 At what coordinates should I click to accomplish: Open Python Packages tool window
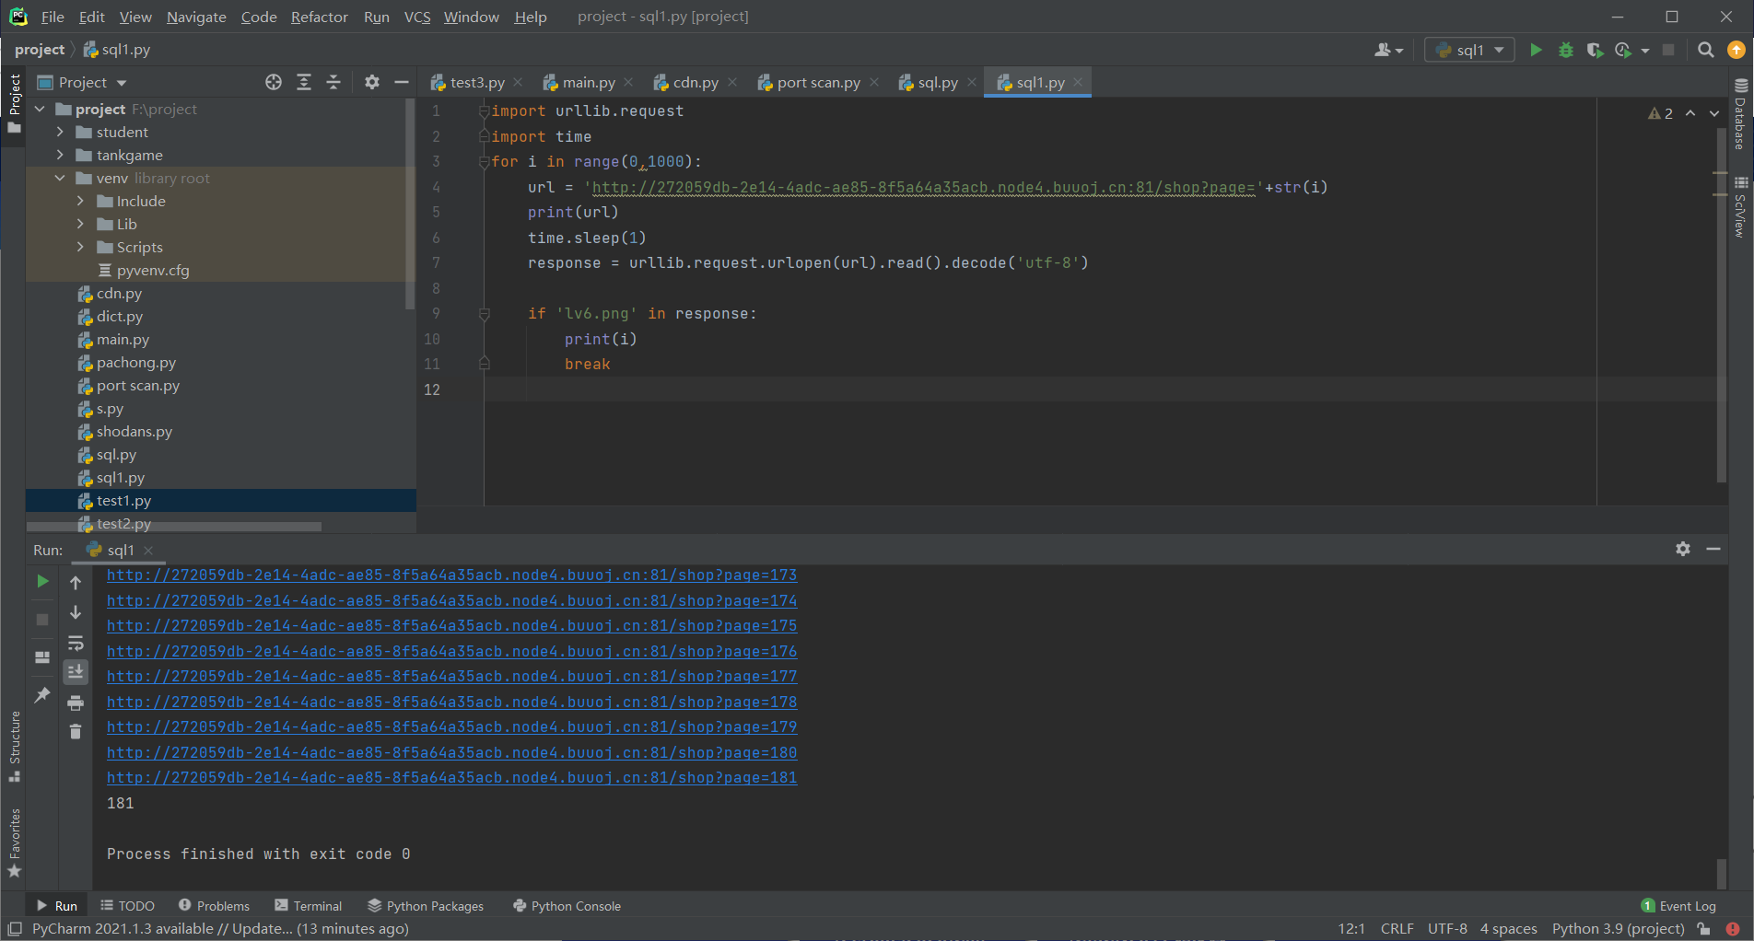tap(426, 906)
